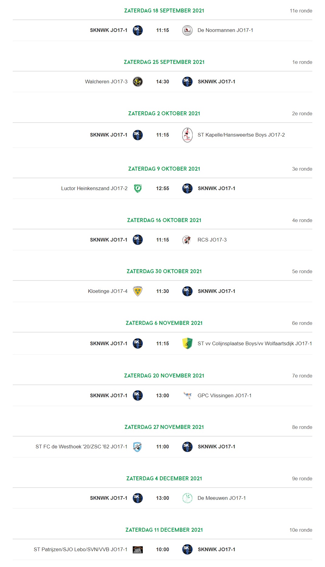
Task: Select the Luctor Heinkenszand JO17-2 team name
Action: coord(94,189)
